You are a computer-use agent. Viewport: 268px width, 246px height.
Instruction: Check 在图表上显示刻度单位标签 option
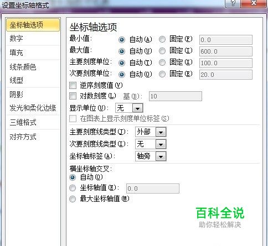(73, 119)
